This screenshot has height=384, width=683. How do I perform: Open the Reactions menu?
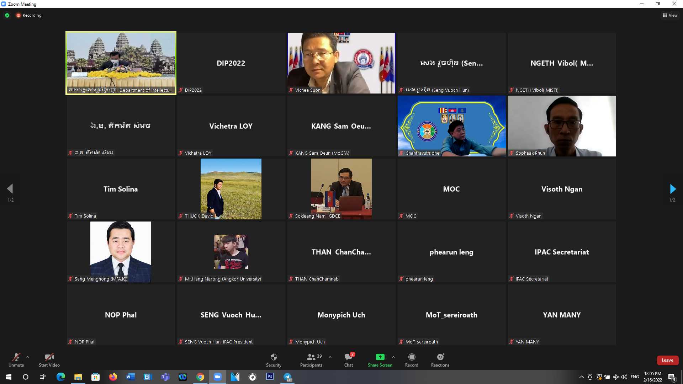[440, 360]
